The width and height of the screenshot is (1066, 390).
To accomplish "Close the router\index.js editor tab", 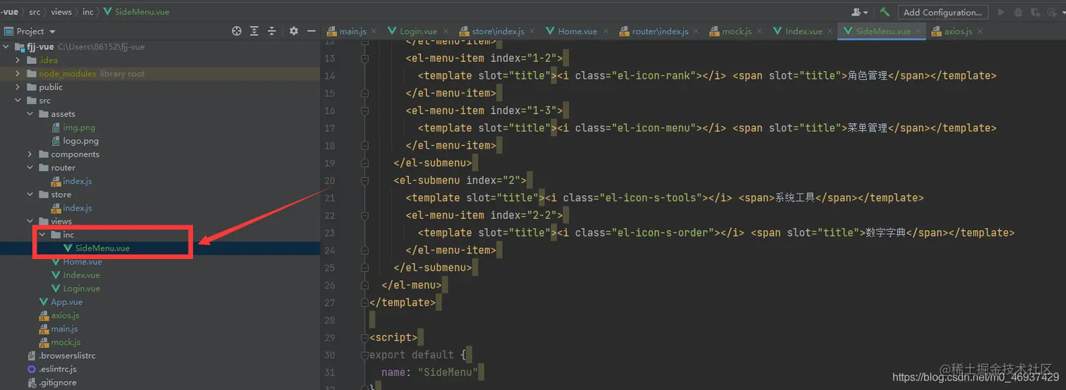I will 696,31.
